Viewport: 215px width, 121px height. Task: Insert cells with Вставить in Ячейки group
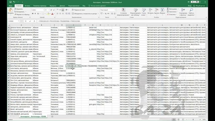pyautogui.click(x=150, y=12)
